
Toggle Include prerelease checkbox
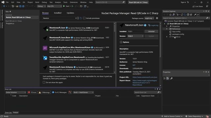pyautogui.click(x=84, y=18)
